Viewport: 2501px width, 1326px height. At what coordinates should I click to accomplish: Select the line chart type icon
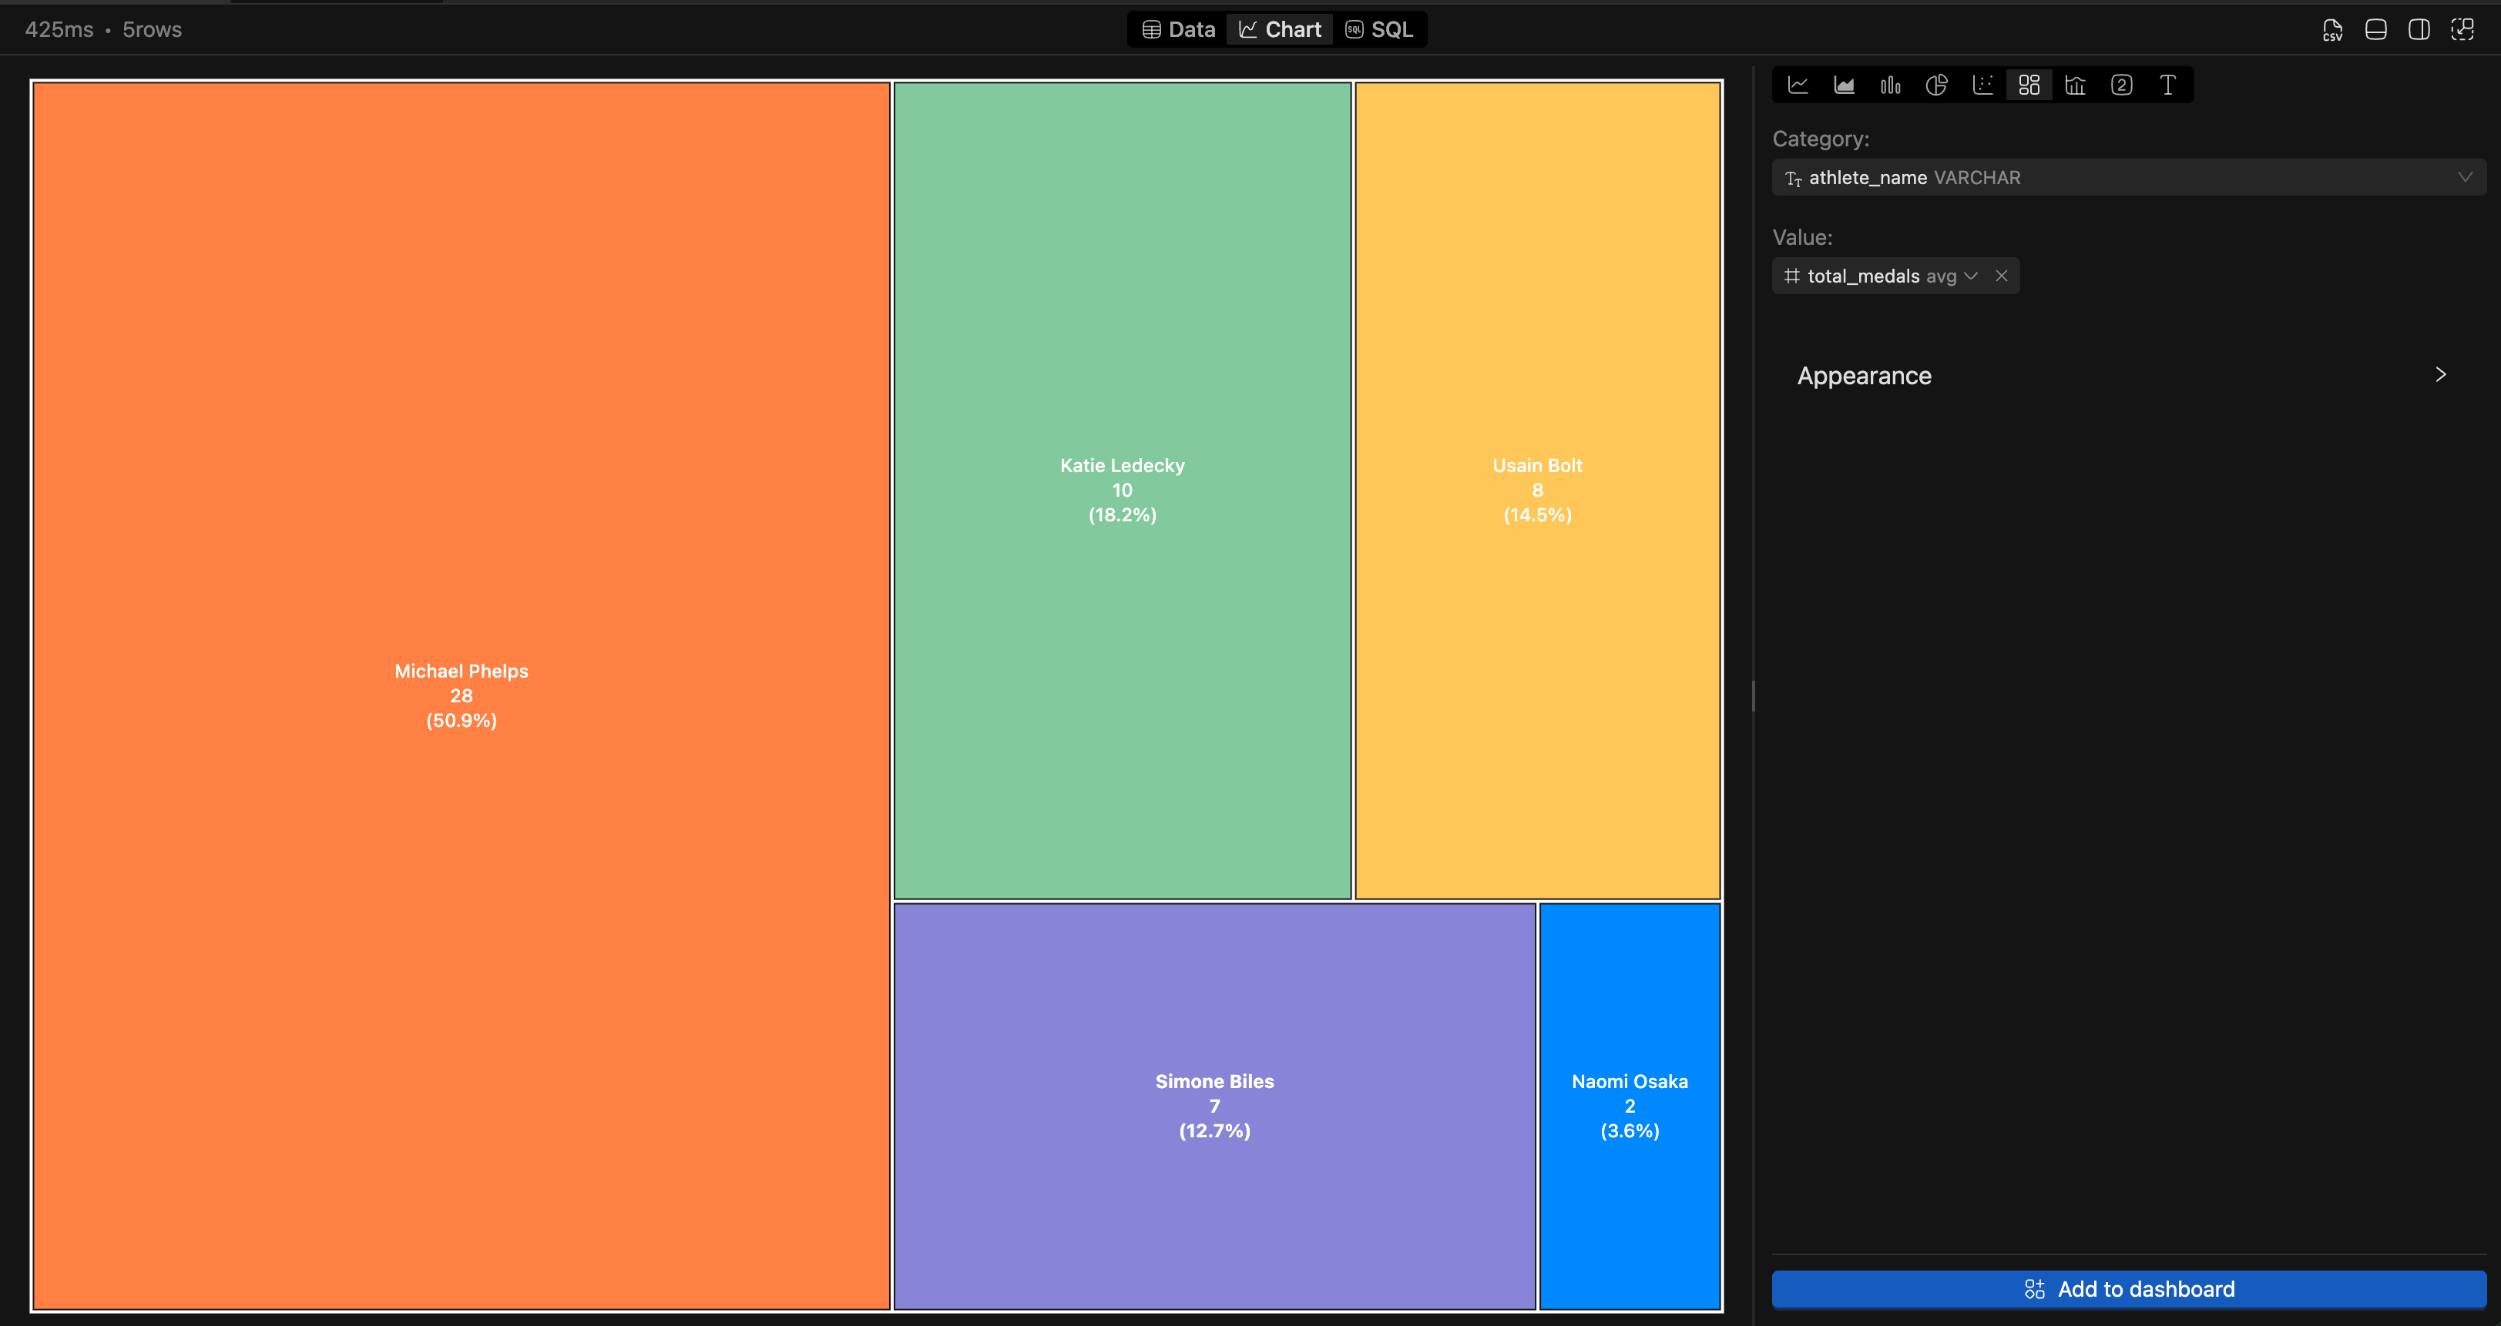(1798, 85)
